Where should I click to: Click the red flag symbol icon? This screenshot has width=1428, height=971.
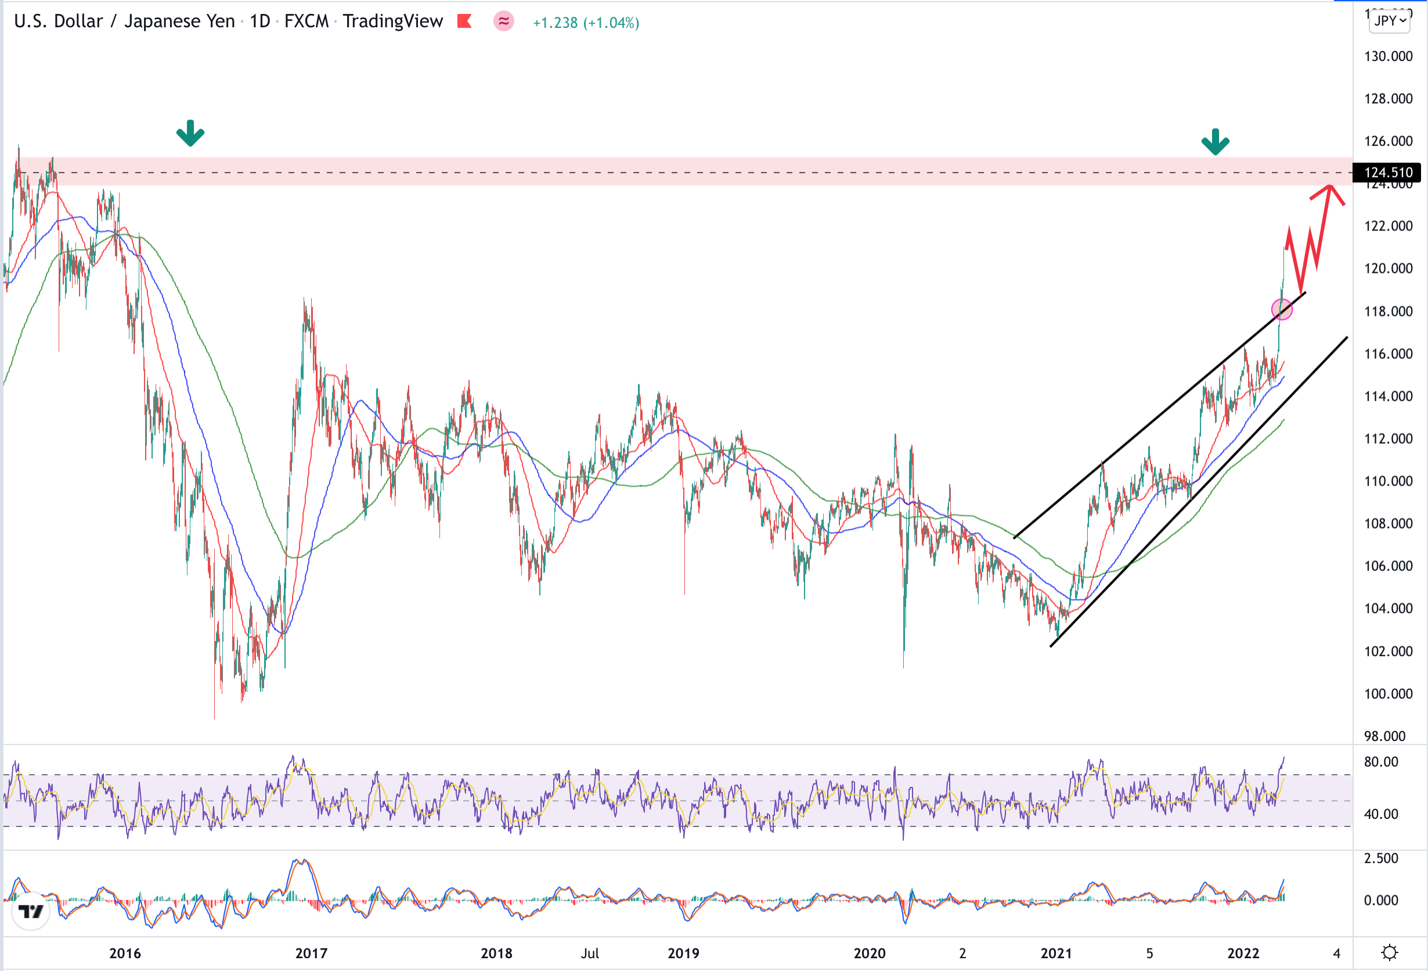pos(464,21)
